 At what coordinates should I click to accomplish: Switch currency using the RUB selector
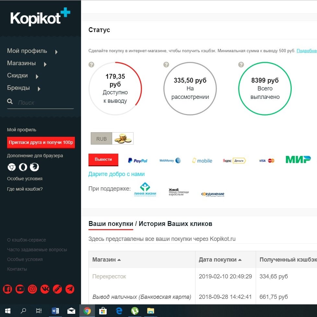[x=101, y=138]
